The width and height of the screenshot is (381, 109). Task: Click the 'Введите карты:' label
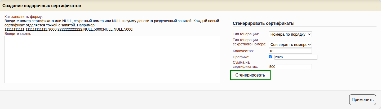coord(18,34)
